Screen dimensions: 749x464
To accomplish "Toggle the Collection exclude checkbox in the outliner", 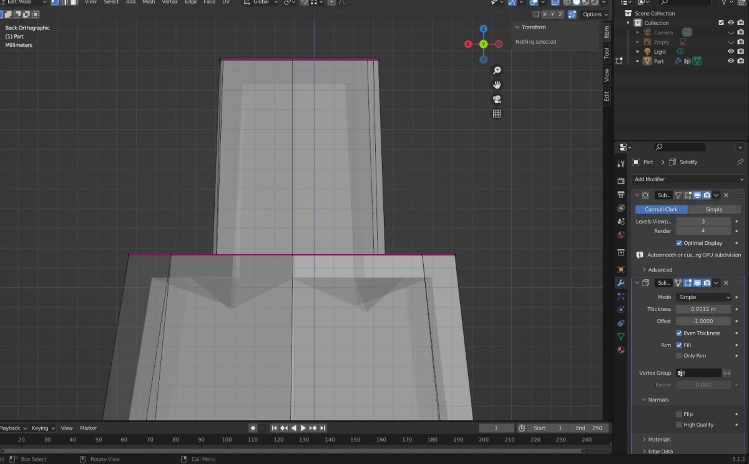I will click(722, 22).
